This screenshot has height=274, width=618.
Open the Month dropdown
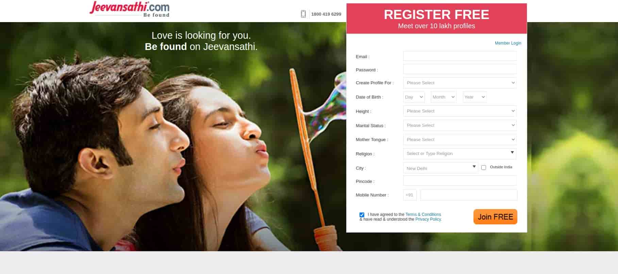point(444,97)
